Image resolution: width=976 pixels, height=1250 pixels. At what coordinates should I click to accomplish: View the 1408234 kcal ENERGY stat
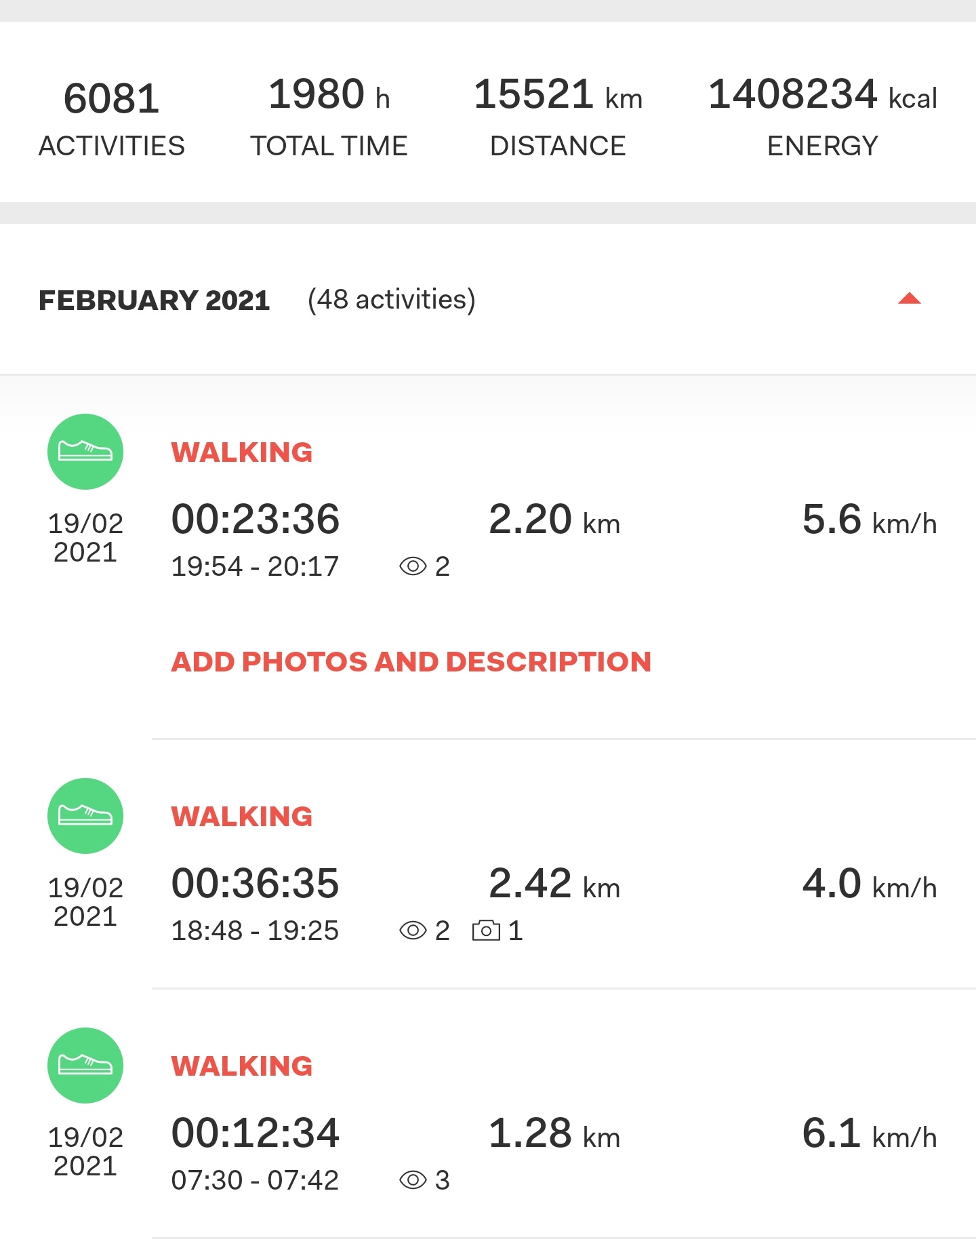click(x=823, y=117)
